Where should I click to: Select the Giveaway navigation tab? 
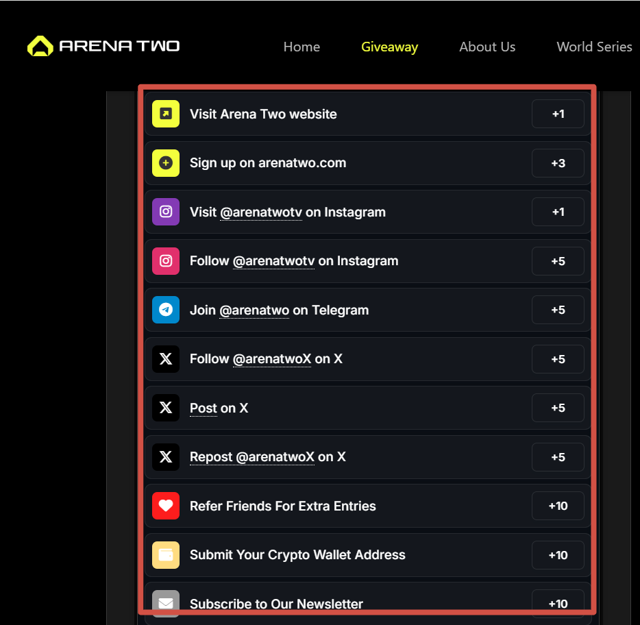point(389,47)
